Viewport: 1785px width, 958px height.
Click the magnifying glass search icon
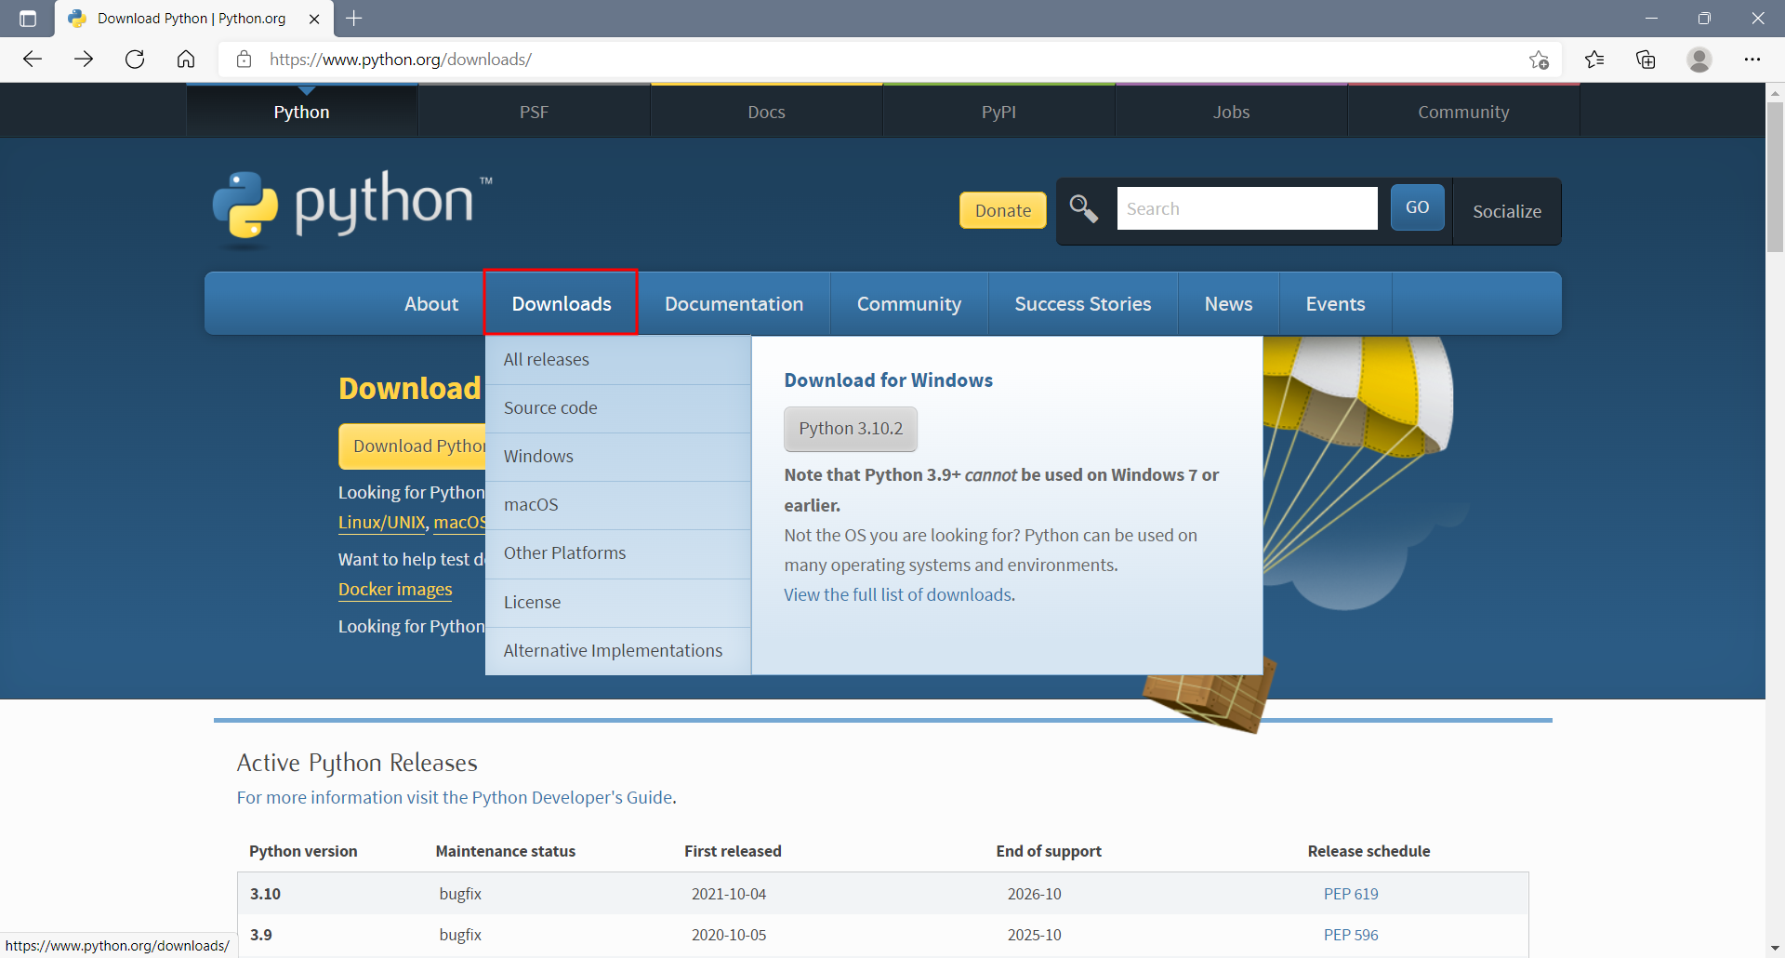click(x=1084, y=208)
